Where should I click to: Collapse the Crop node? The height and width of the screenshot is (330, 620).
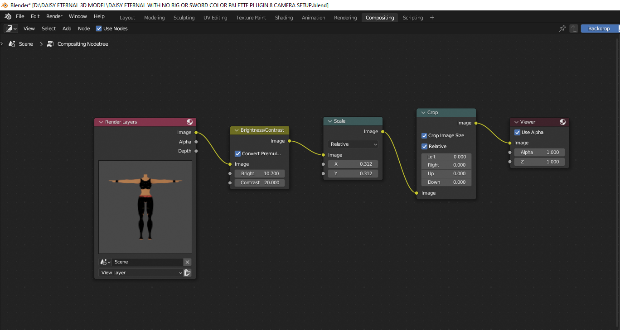pos(423,112)
